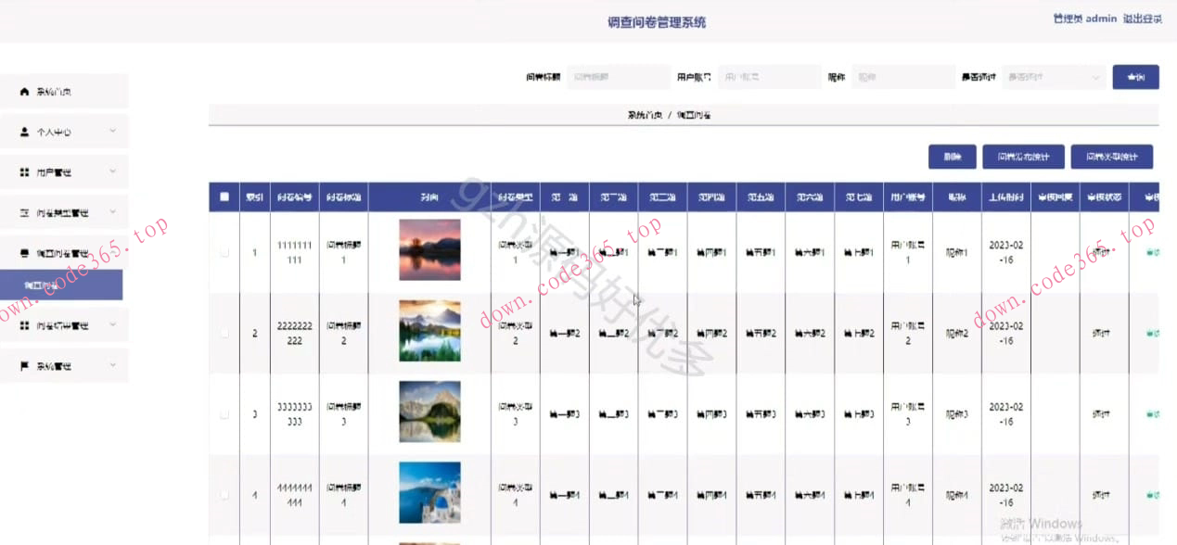1177x545 pixels.
Task: Expand the 系统管理 menu chevron
Action: tap(112, 365)
